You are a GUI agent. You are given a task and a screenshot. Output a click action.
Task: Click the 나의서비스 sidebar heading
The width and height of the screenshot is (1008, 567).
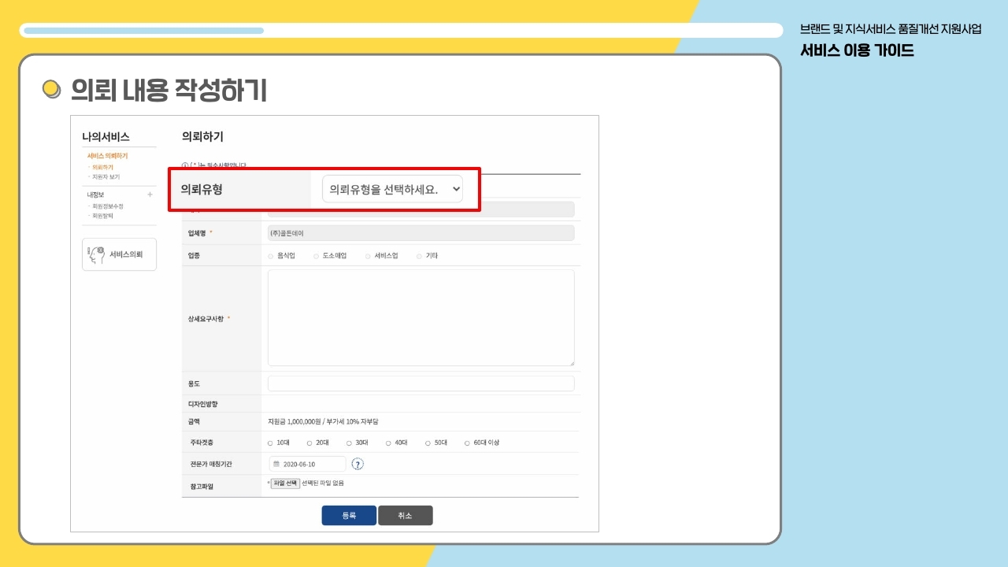tap(106, 137)
